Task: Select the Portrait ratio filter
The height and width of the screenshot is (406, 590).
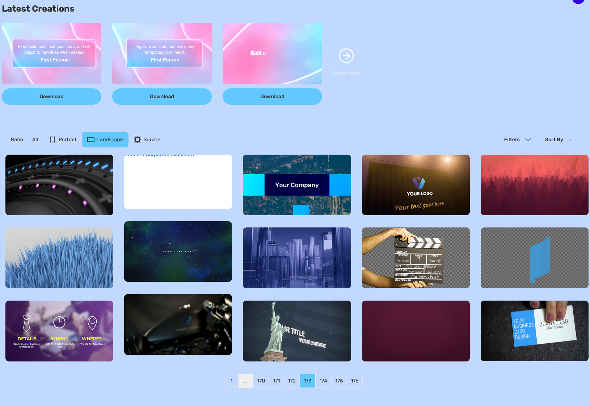Action: point(63,140)
